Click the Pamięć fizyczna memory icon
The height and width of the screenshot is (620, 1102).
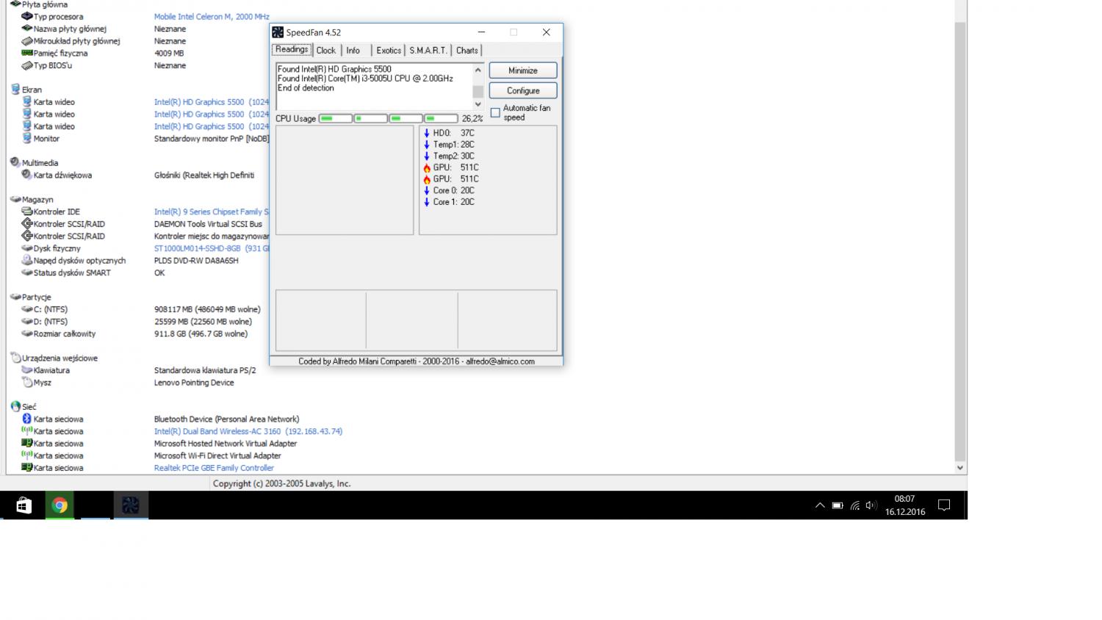pyautogui.click(x=27, y=53)
